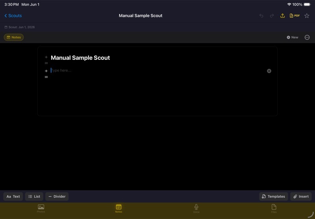Tap the undo arrow icon
This screenshot has width=315, height=219.
261,16
